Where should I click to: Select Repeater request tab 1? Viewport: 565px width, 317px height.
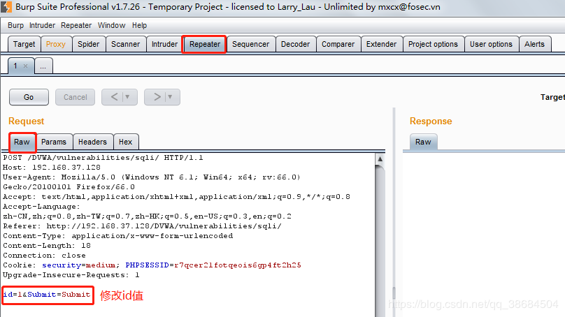tap(15, 66)
